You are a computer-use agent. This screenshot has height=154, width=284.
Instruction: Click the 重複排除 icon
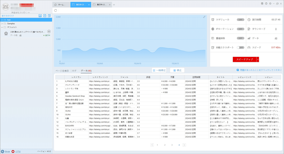pyautogui.click(x=213, y=38)
